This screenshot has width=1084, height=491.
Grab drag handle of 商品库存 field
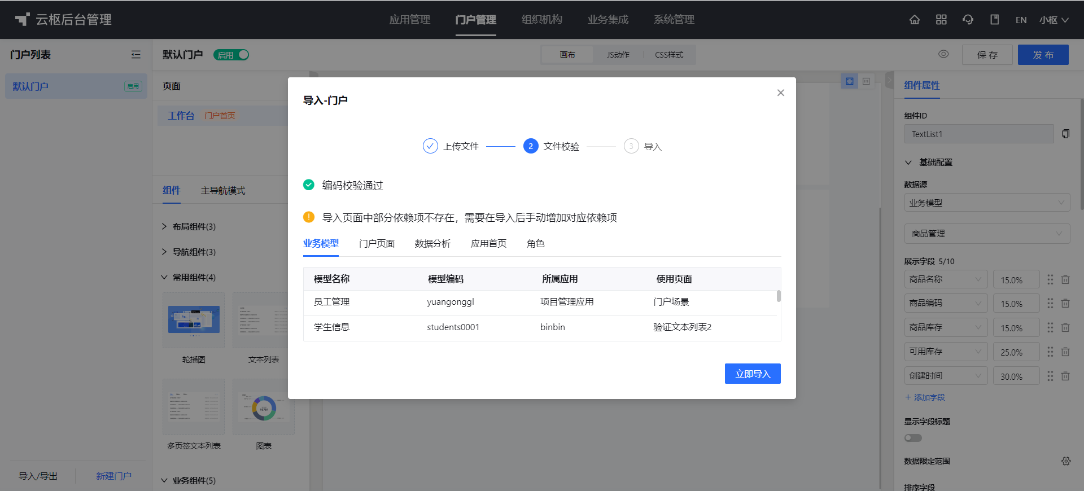(x=1050, y=327)
